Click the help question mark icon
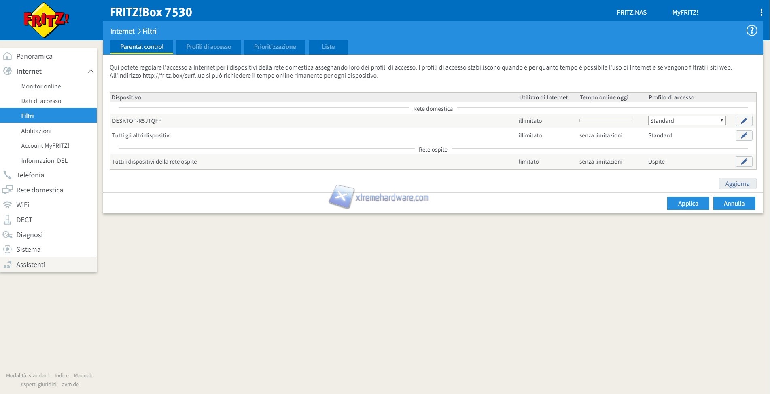This screenshot has width=770, height=394. pos(751,31)
